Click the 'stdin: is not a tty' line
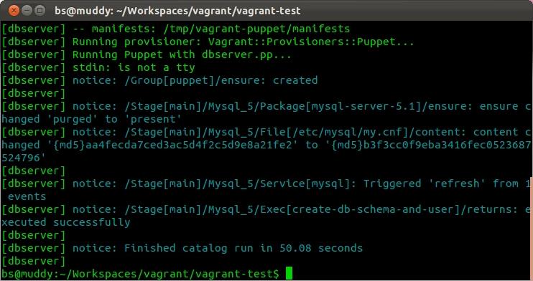The height and width of the screenshot is (281, 533). [98, 67]
